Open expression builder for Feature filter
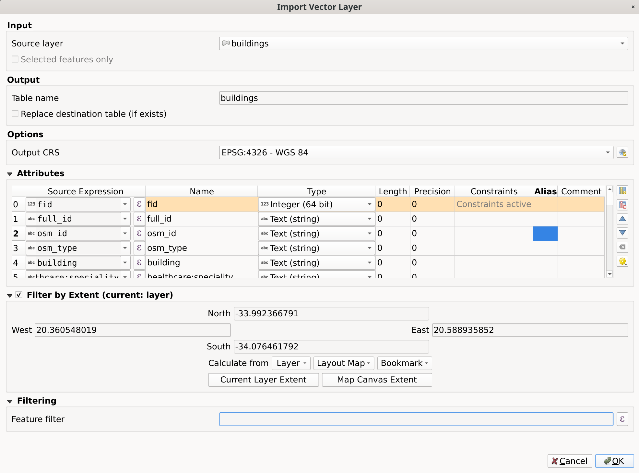 (622, 419)
